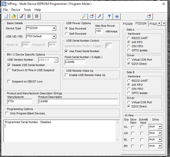Expand the Device Type dropdown

point(54,28)
